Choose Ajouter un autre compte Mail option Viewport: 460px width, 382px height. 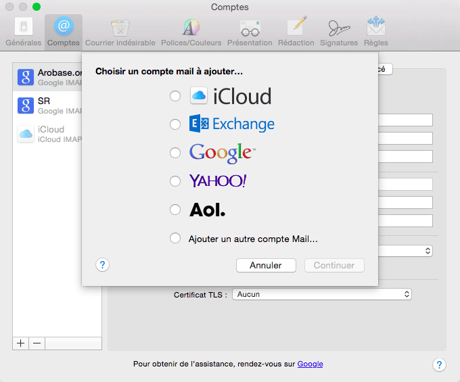coord(175,238)
